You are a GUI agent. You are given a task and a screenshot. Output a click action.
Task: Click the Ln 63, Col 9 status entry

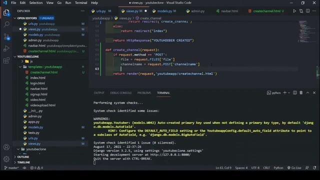click(x=223, y=168)
